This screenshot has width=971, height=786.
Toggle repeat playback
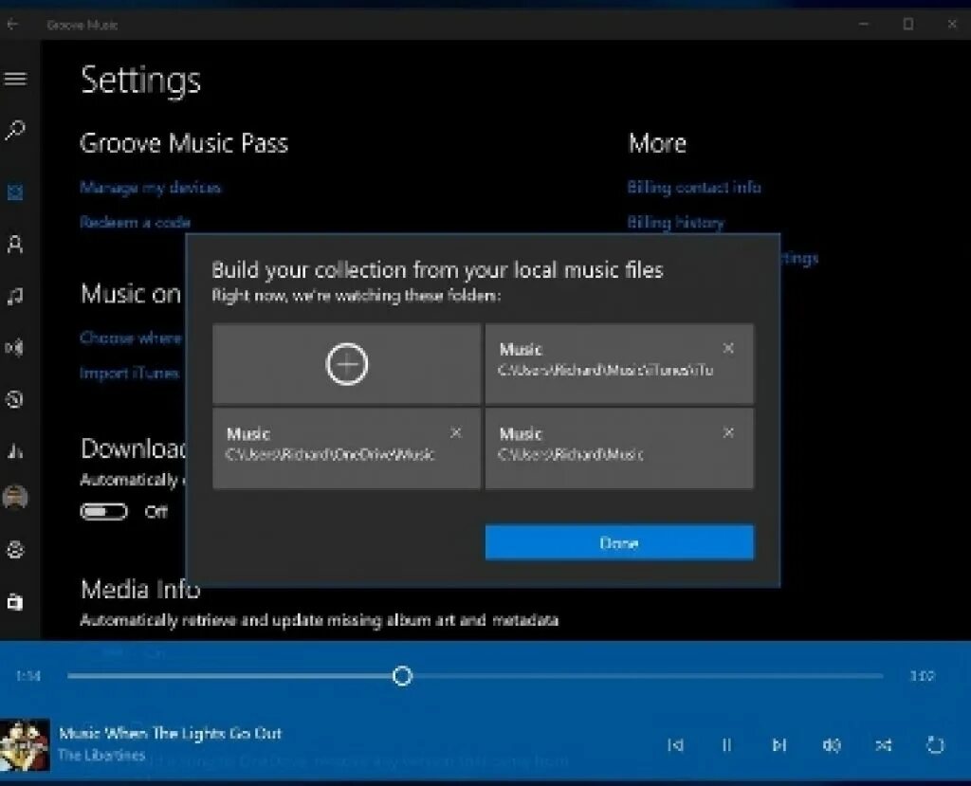coord(935,744)
